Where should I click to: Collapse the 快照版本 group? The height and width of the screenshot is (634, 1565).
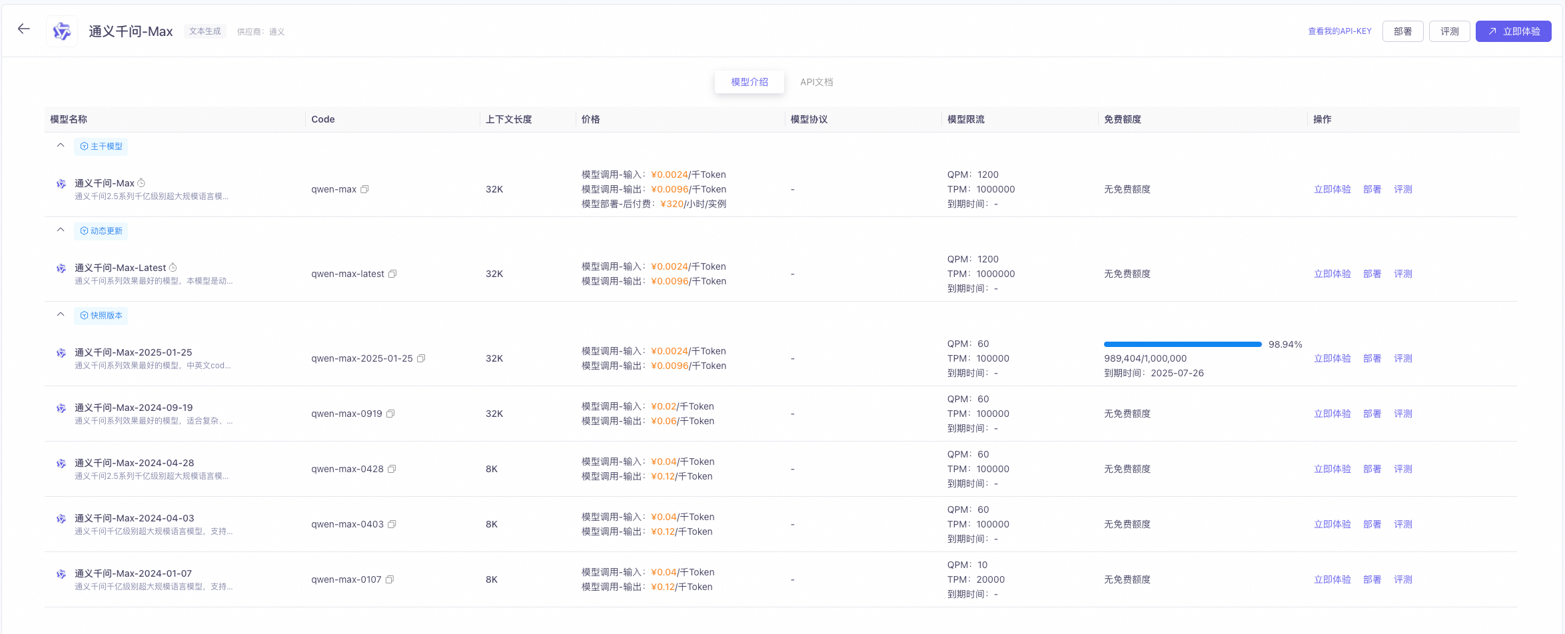tap(61, 314)
